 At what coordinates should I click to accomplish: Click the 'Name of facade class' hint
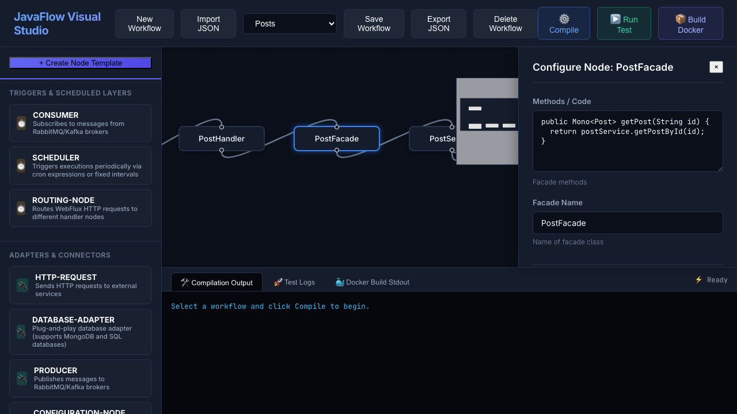coord(568,242)
